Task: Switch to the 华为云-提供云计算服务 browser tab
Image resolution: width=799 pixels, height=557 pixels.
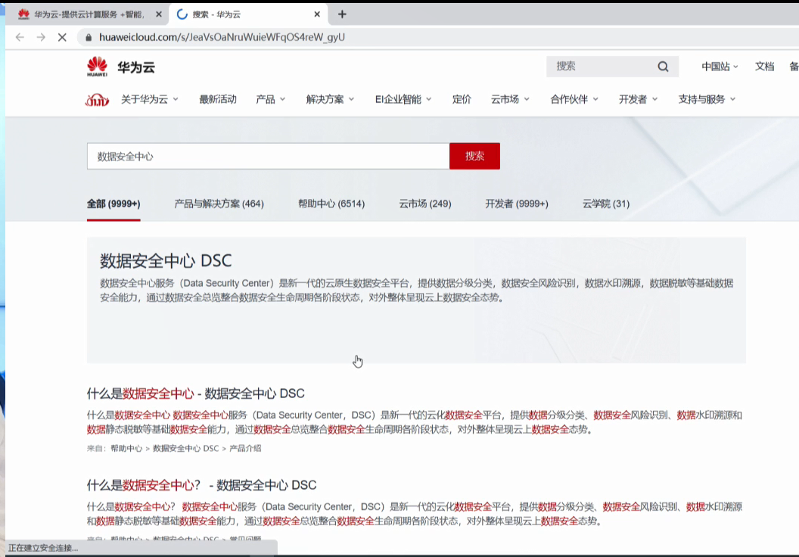Action: [89, 14]
